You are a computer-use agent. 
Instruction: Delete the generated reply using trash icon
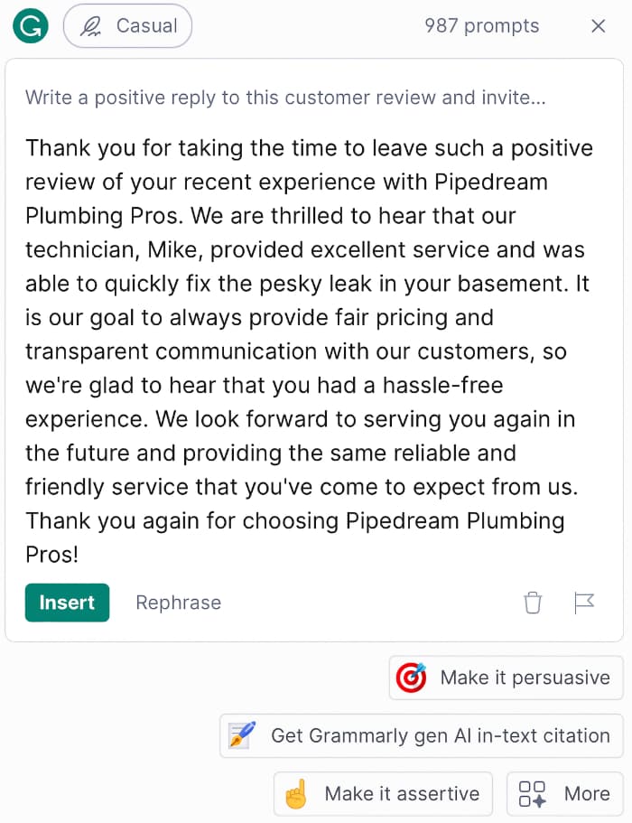(533, 603)
